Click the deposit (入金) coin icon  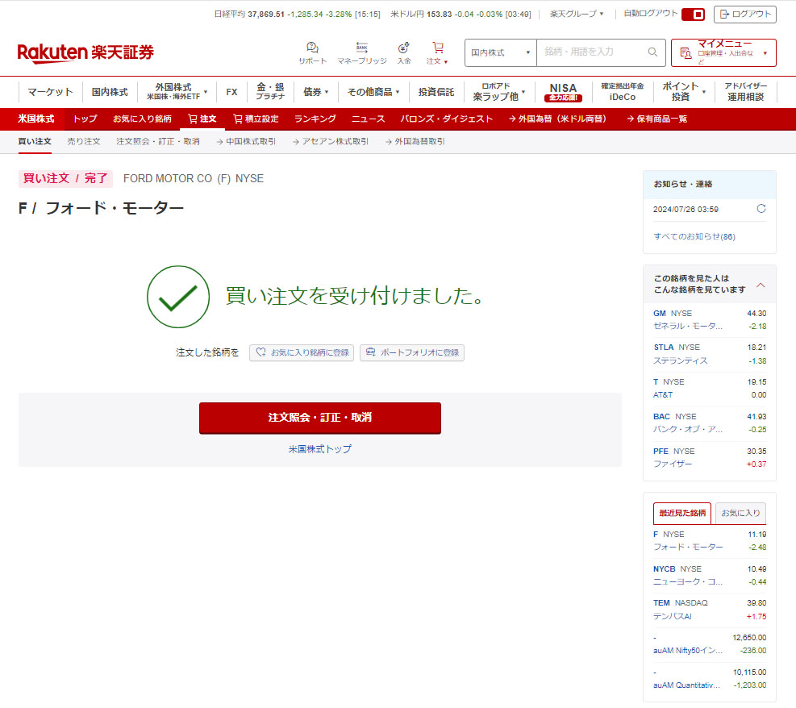[x=403, y=48]
